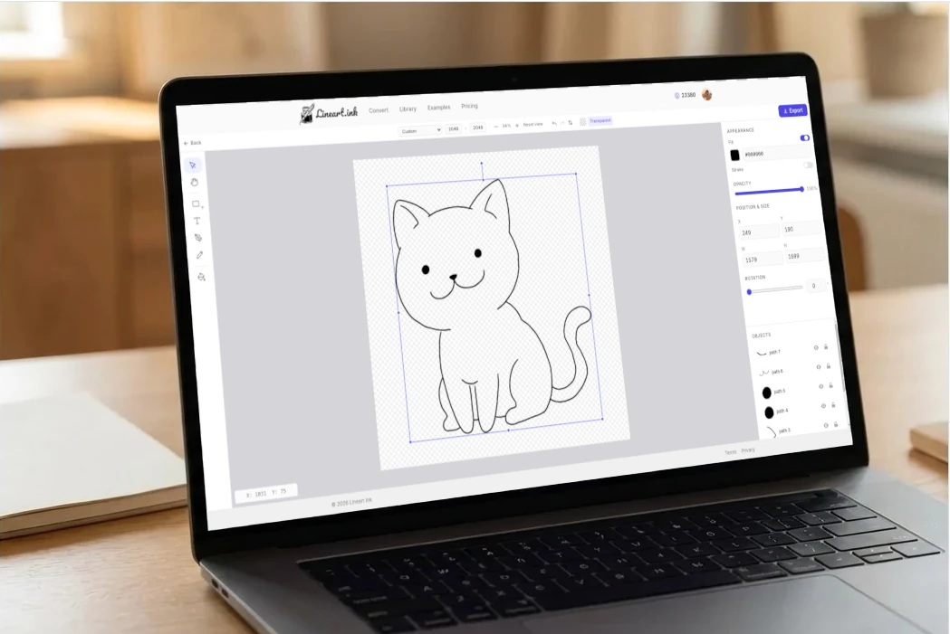The height and width of the screenshot is (634, 950).
Task: Enable the Stroke switch
Action: (808, 166)
